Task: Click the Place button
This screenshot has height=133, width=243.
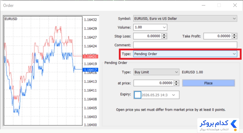Action: (208, 83)
